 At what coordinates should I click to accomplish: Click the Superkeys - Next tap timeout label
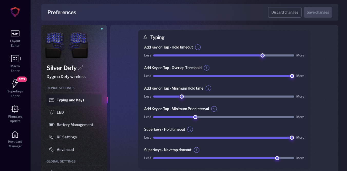point(168,150)
